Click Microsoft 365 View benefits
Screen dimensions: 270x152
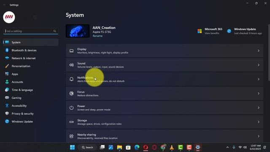point(212,33)
